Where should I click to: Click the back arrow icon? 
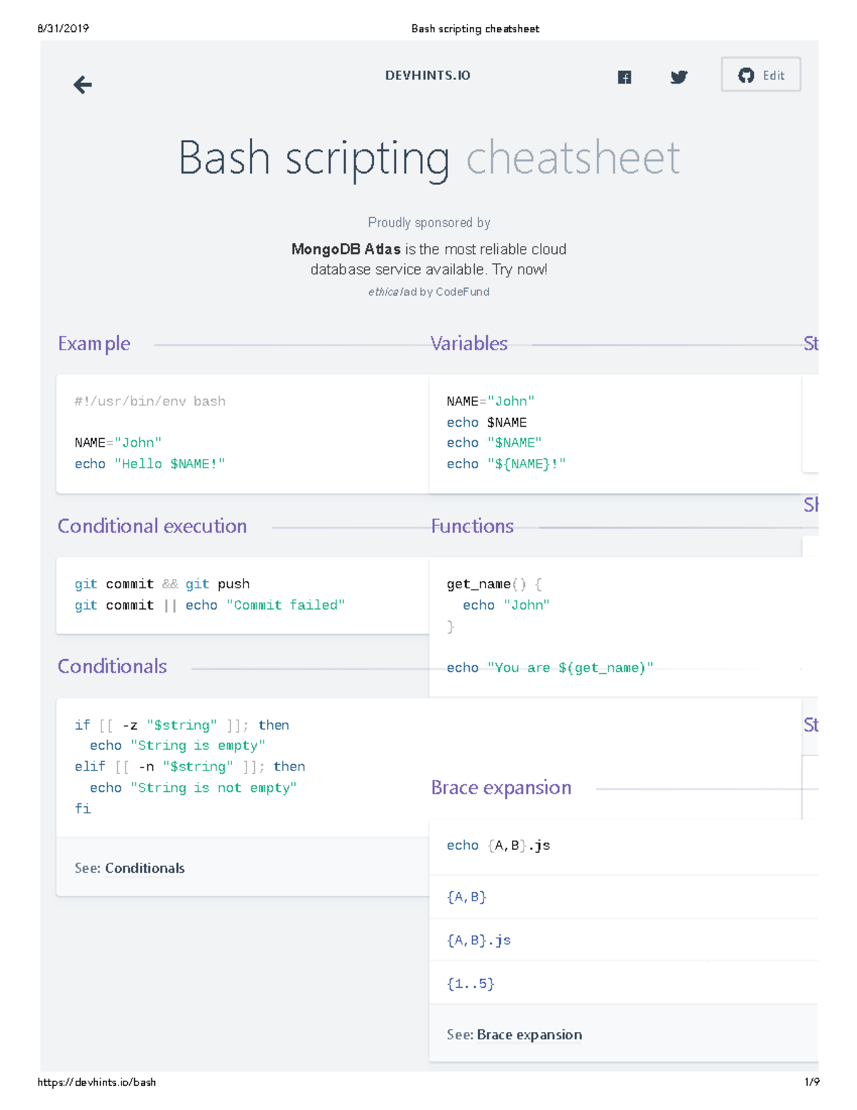point(83,85)
